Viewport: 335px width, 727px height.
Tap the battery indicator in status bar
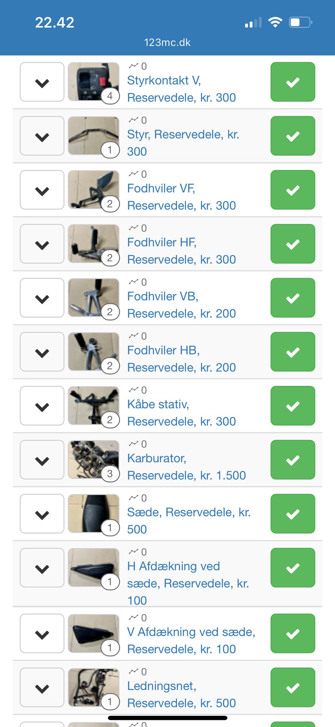300,23
